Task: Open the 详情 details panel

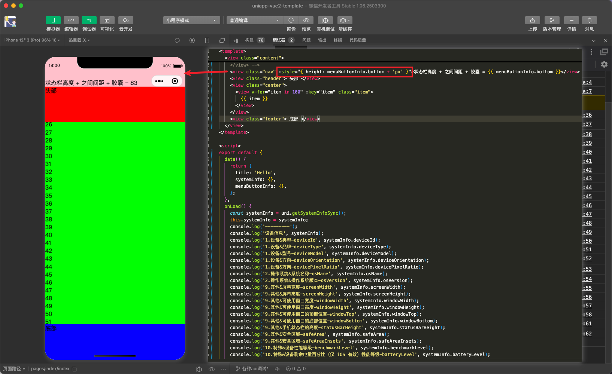Action: pyautogui.click(x=572, y=20)
